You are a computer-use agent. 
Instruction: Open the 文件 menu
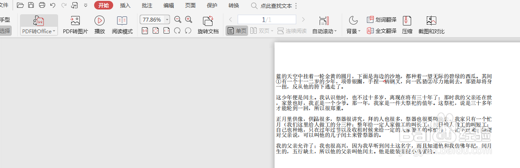(x=4, y=5)
